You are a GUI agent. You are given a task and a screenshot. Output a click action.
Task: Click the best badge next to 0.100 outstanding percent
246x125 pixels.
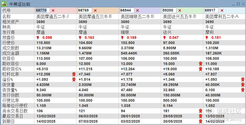[x=243, y=90]
